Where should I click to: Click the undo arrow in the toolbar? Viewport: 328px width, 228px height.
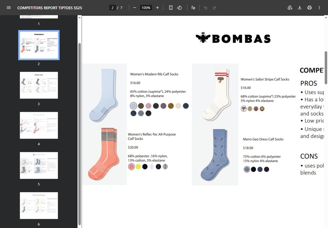pyautogui.click(x=206, y=8)
